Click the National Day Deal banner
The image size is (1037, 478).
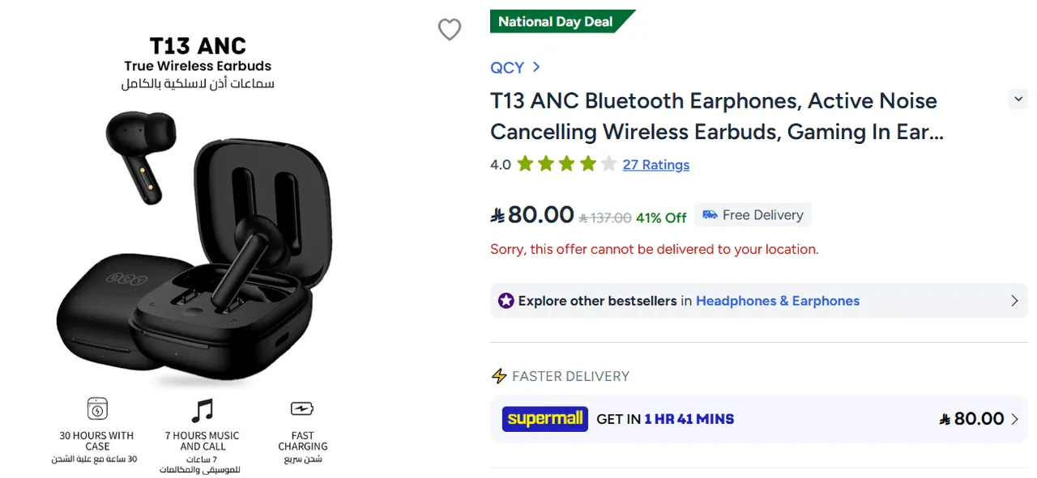(562, 22)
